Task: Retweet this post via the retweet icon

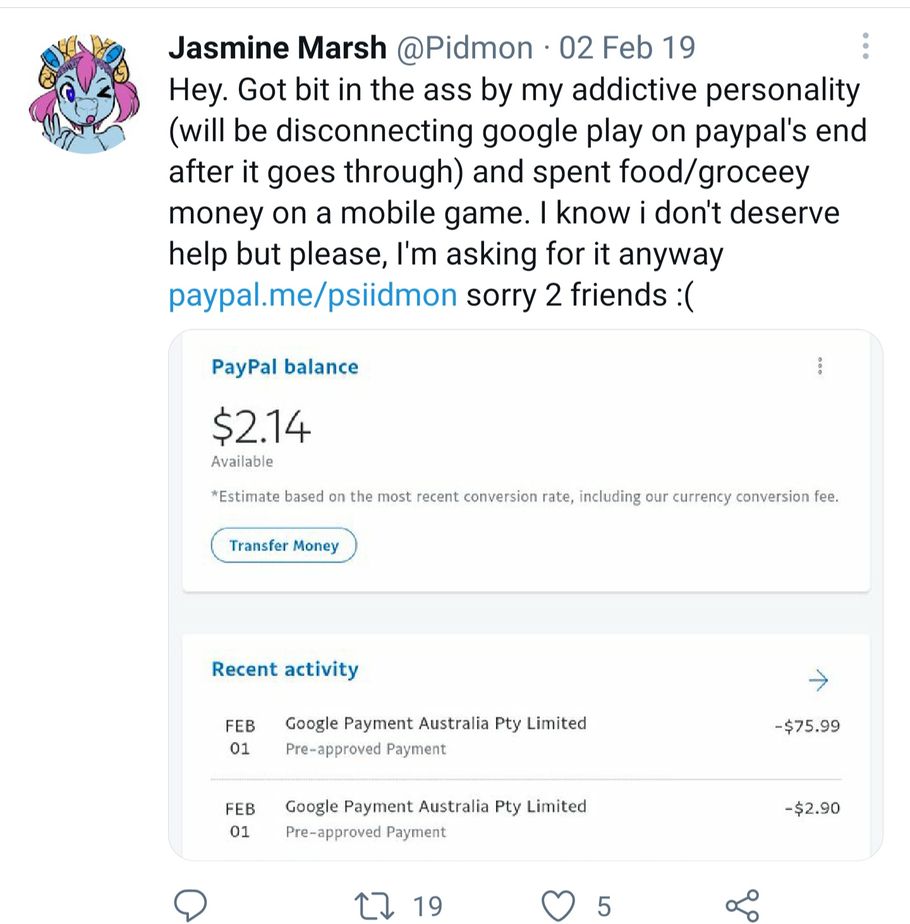Action: 375,906
